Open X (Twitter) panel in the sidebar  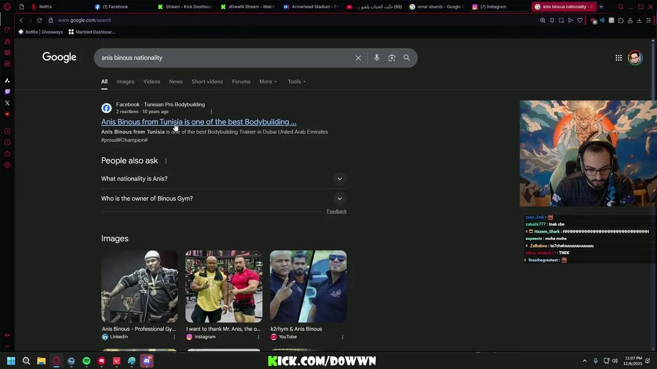pos(7,103)
